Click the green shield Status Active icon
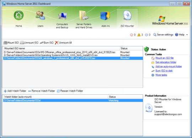This screenshot has width=192, height=138. click(146, 49)
